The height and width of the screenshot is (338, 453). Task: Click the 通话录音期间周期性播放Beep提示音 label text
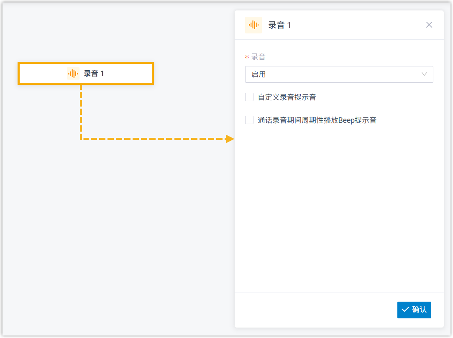pos(317,120)
